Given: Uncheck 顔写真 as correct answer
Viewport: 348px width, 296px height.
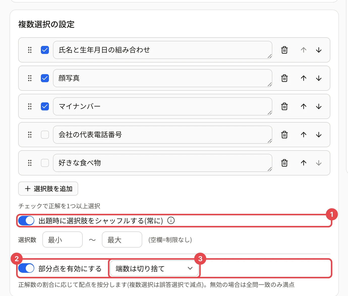Looking at the screenshot, I should (x=45, y=78).
